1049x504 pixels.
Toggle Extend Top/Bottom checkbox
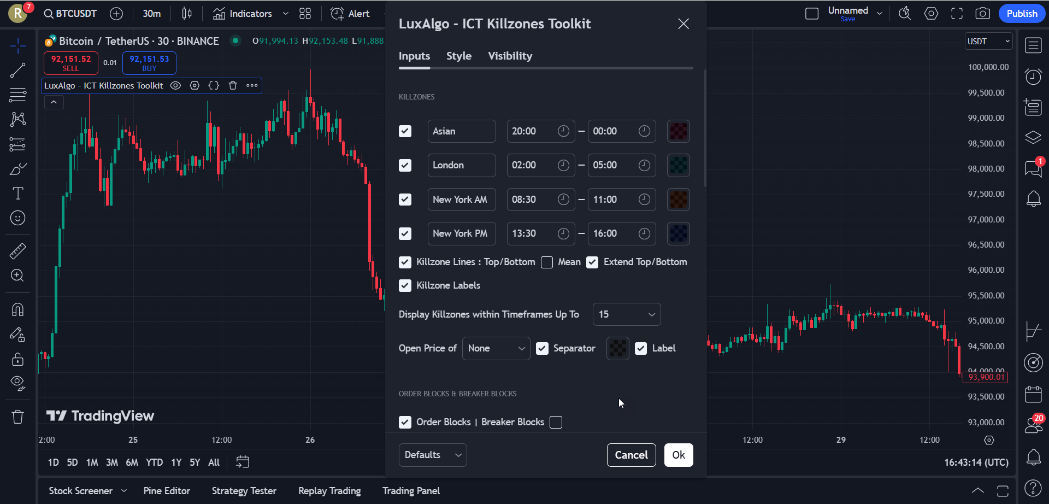tap(592, 262)
